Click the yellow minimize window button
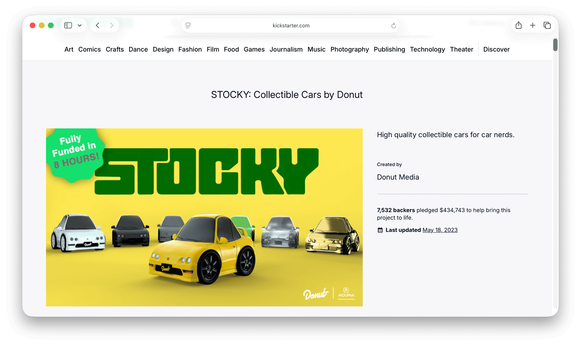 pos(42,26)
